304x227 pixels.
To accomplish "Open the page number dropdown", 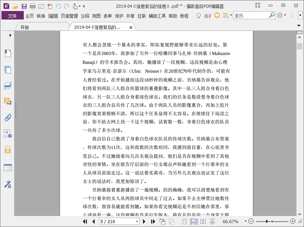I will 137,221.
